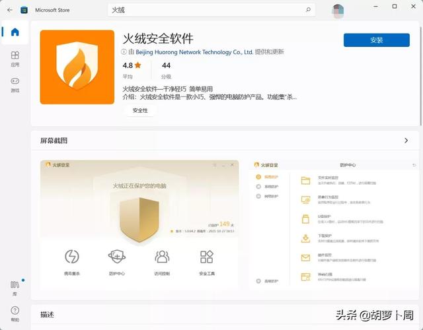Click the info icon beside publisher name
The height and width of the screenshot is (330, 423).
(x=124, y=51)
